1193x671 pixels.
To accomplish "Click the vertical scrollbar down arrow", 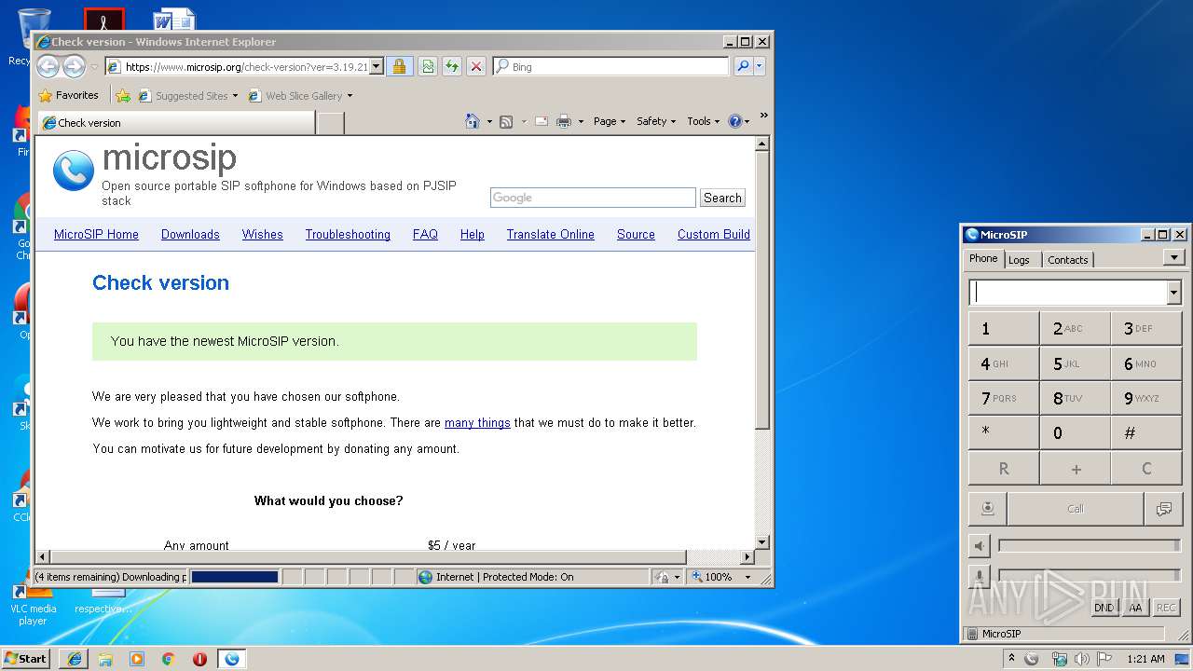I will [761, 541].
